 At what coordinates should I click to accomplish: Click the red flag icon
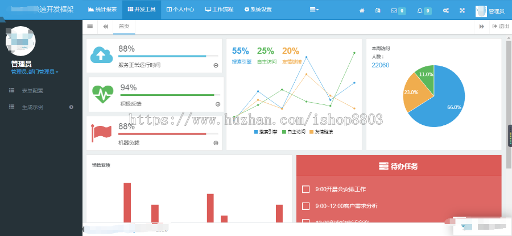[101, 133]
